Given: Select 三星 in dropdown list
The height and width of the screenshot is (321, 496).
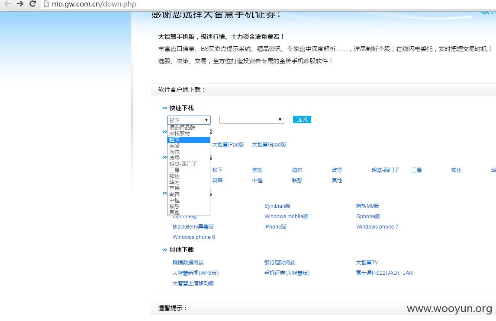Looking at the screenshot, I should point(189,170).
